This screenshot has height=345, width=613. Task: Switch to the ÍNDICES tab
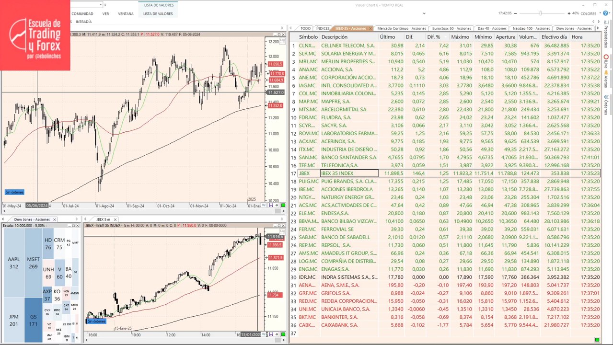(x=323, y=28)
